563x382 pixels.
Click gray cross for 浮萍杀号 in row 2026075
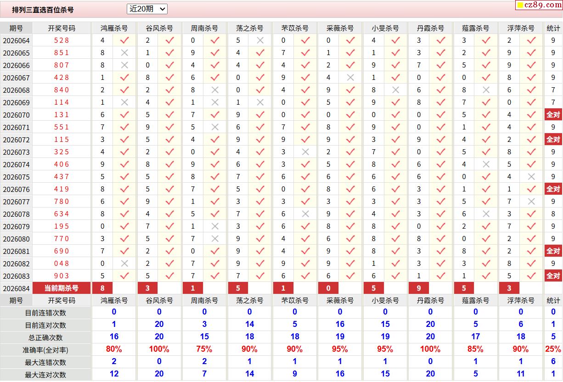pos(531,177)
